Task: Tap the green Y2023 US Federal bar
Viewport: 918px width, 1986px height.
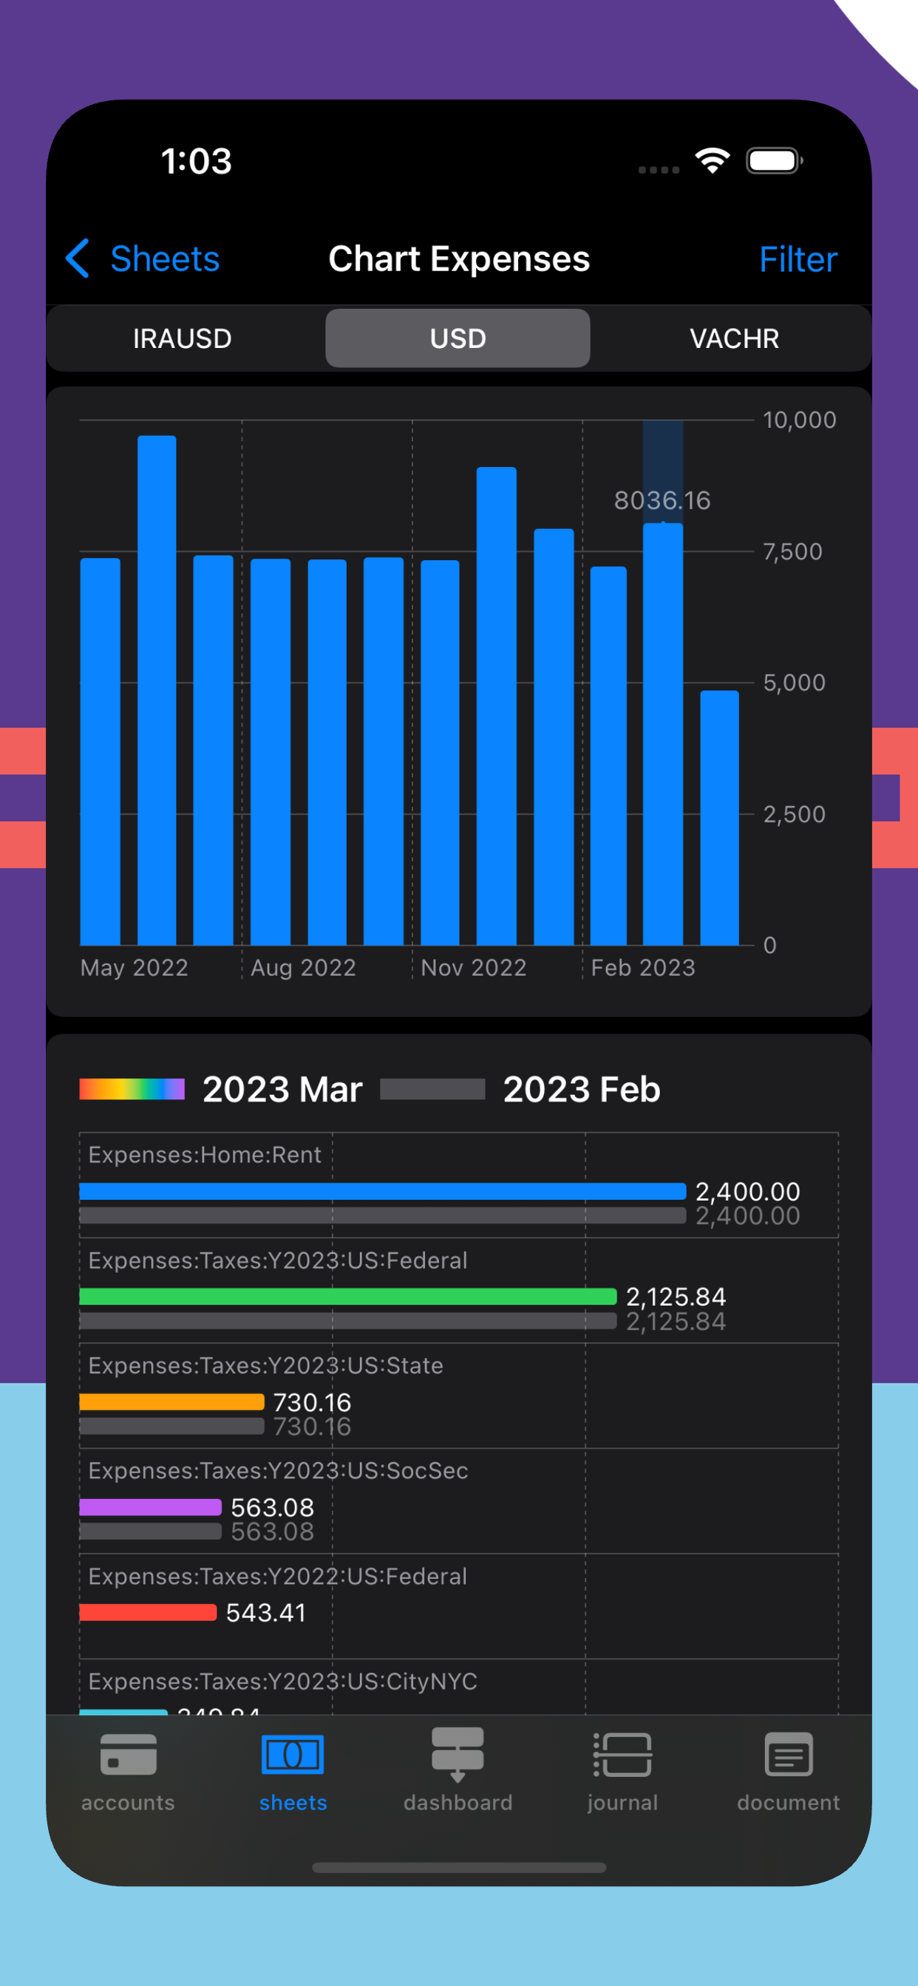Action: pyautogui.click(x=348, y=1297)
